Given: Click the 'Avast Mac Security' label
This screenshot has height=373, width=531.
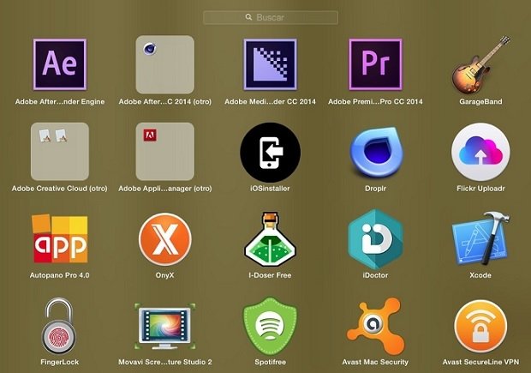Looking at the screenshot, I should coord(375,362).
